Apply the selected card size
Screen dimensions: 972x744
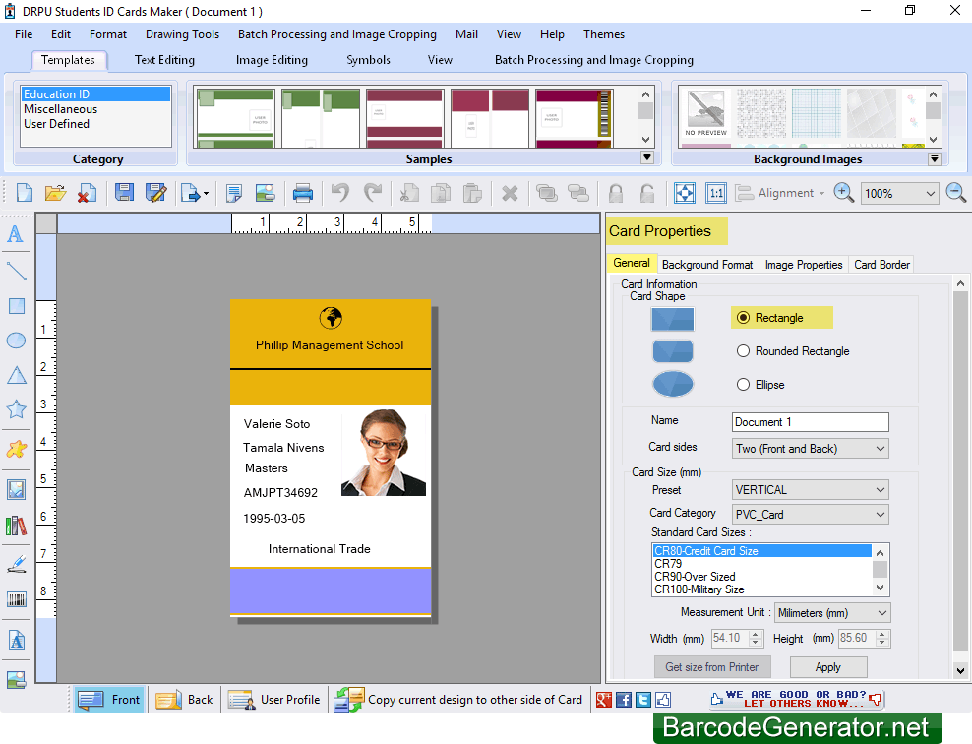pos(827,667)
